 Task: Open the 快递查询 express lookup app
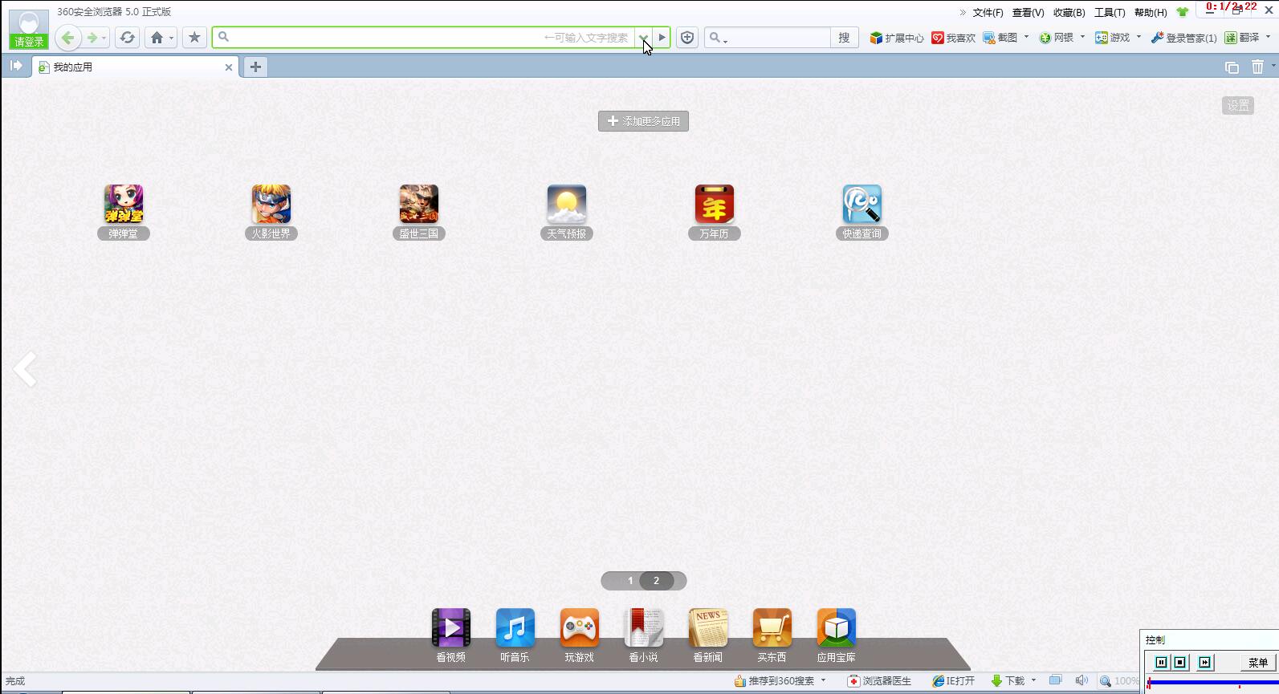[x=862, y=204]
